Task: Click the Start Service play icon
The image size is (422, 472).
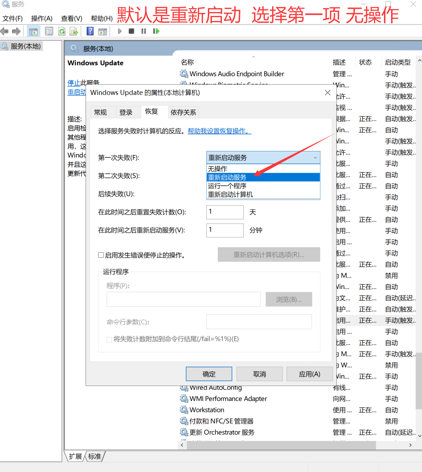Action: click(120, 31)
